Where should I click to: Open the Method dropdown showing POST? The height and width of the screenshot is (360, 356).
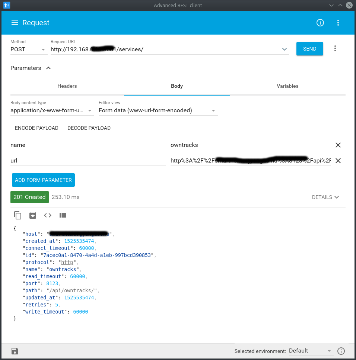tap(28, 49)
